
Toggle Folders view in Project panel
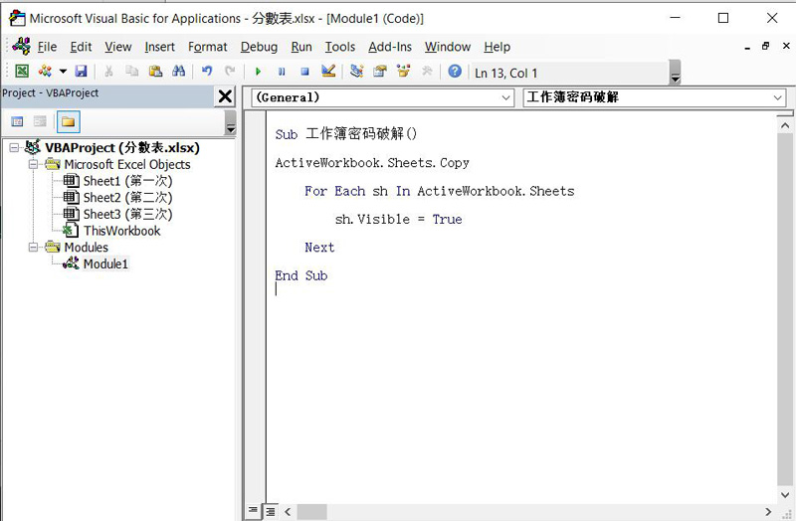coord(68,121)
